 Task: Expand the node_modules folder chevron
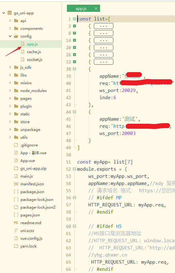tap(10, 90)
